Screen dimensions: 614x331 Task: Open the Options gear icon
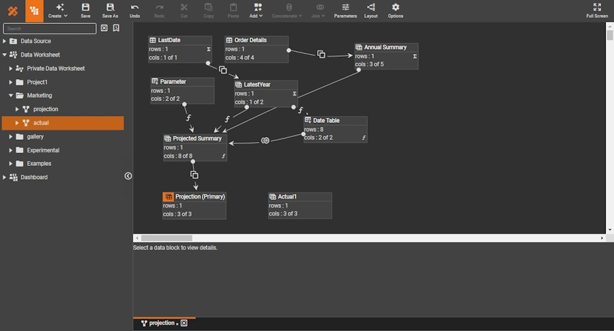pyautogui.click(x=396, y=8)
